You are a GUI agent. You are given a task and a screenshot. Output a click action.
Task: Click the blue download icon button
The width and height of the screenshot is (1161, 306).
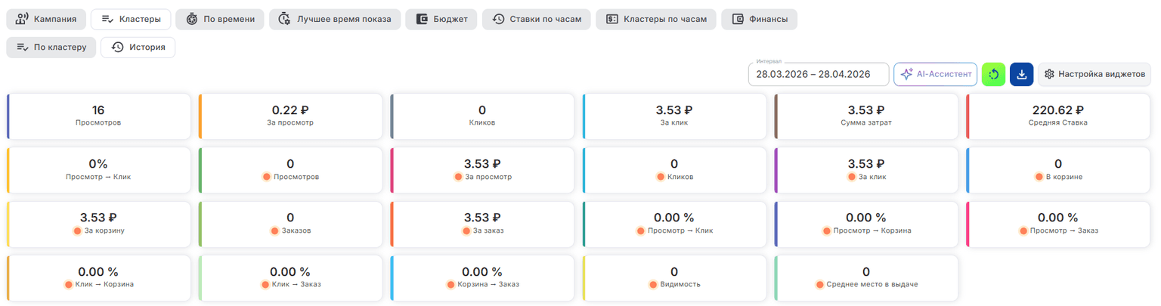click(x=1021, y=74)
